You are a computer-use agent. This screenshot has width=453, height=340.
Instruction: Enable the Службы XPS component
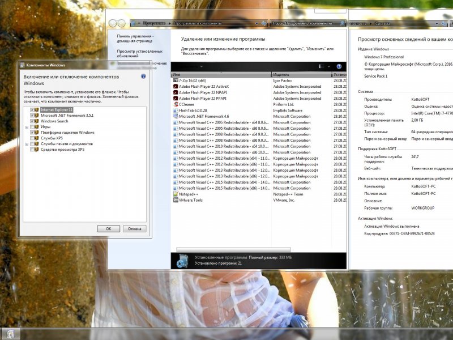coord(32,138)
